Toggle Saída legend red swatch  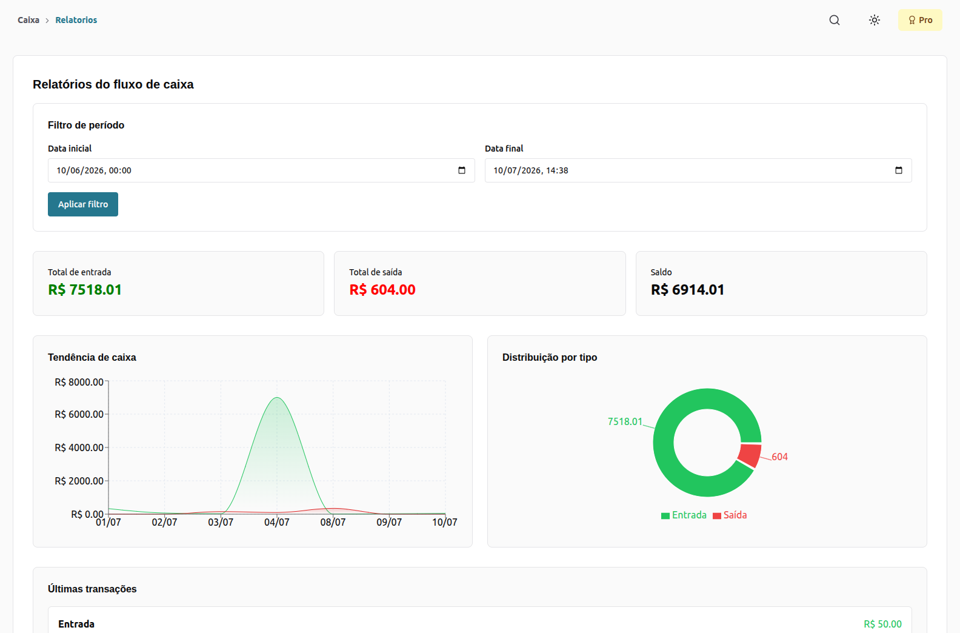click(717, 516)
